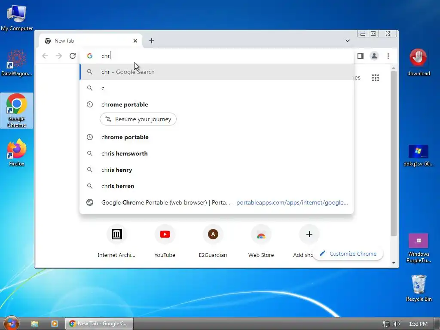Click the Customize Chrome button
Image resolution: width=440 pixels, height=330 pixels.
coord(348,254)
